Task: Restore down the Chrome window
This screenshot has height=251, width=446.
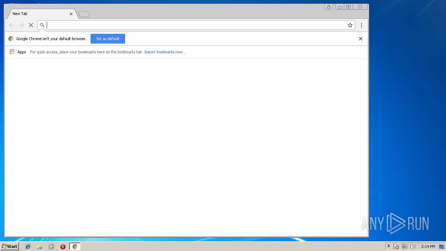Action: 348,7
